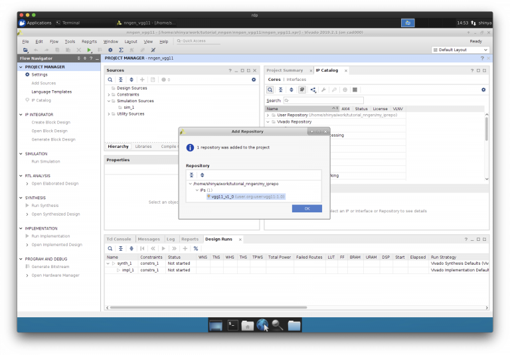510x355 pixels.
Task: Click Language Templates in Flow Navigator
Action: [x=51, y=92]
